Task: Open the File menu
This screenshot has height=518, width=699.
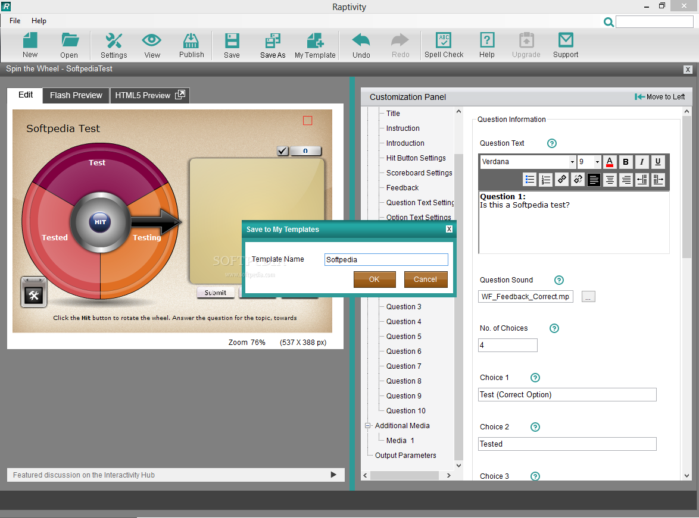Action: [x=15, y=20]
